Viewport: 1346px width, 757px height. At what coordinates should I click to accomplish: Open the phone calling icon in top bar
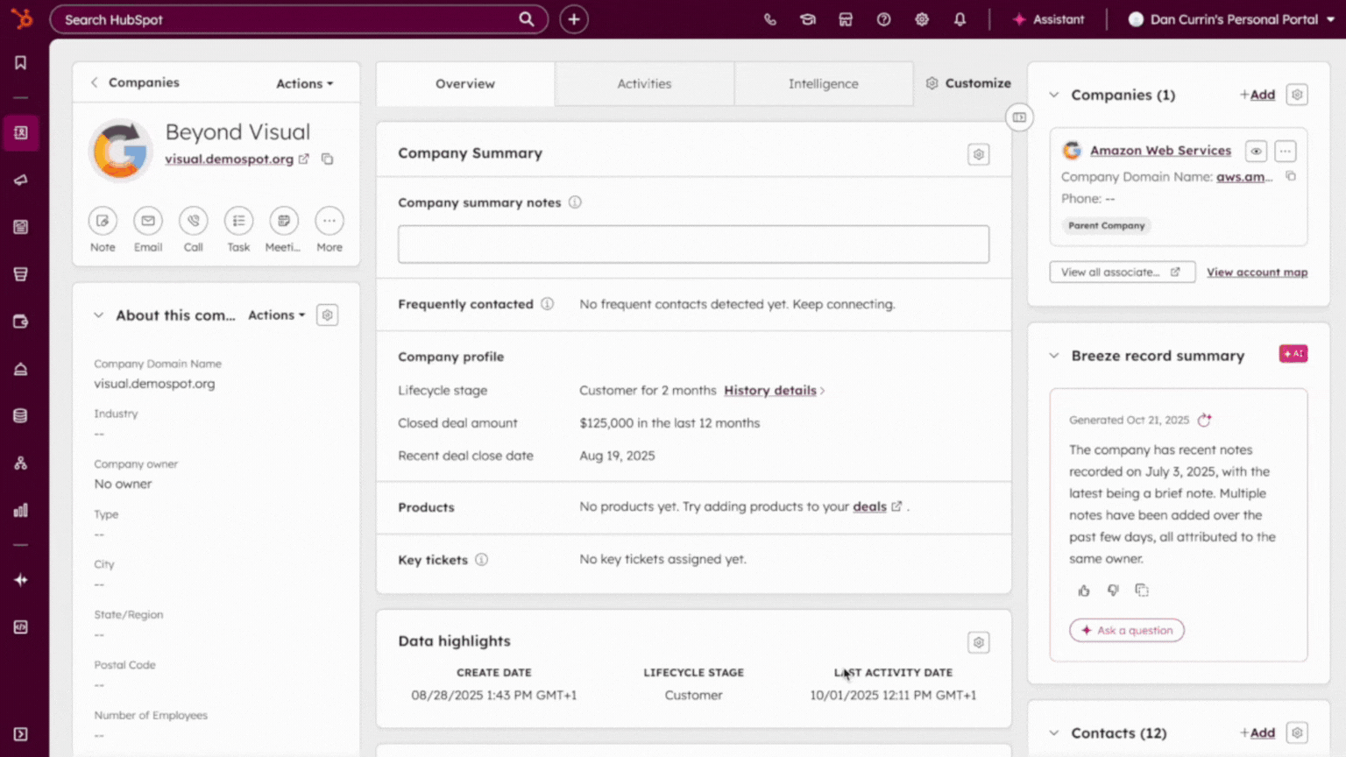(x=769, y=19)
